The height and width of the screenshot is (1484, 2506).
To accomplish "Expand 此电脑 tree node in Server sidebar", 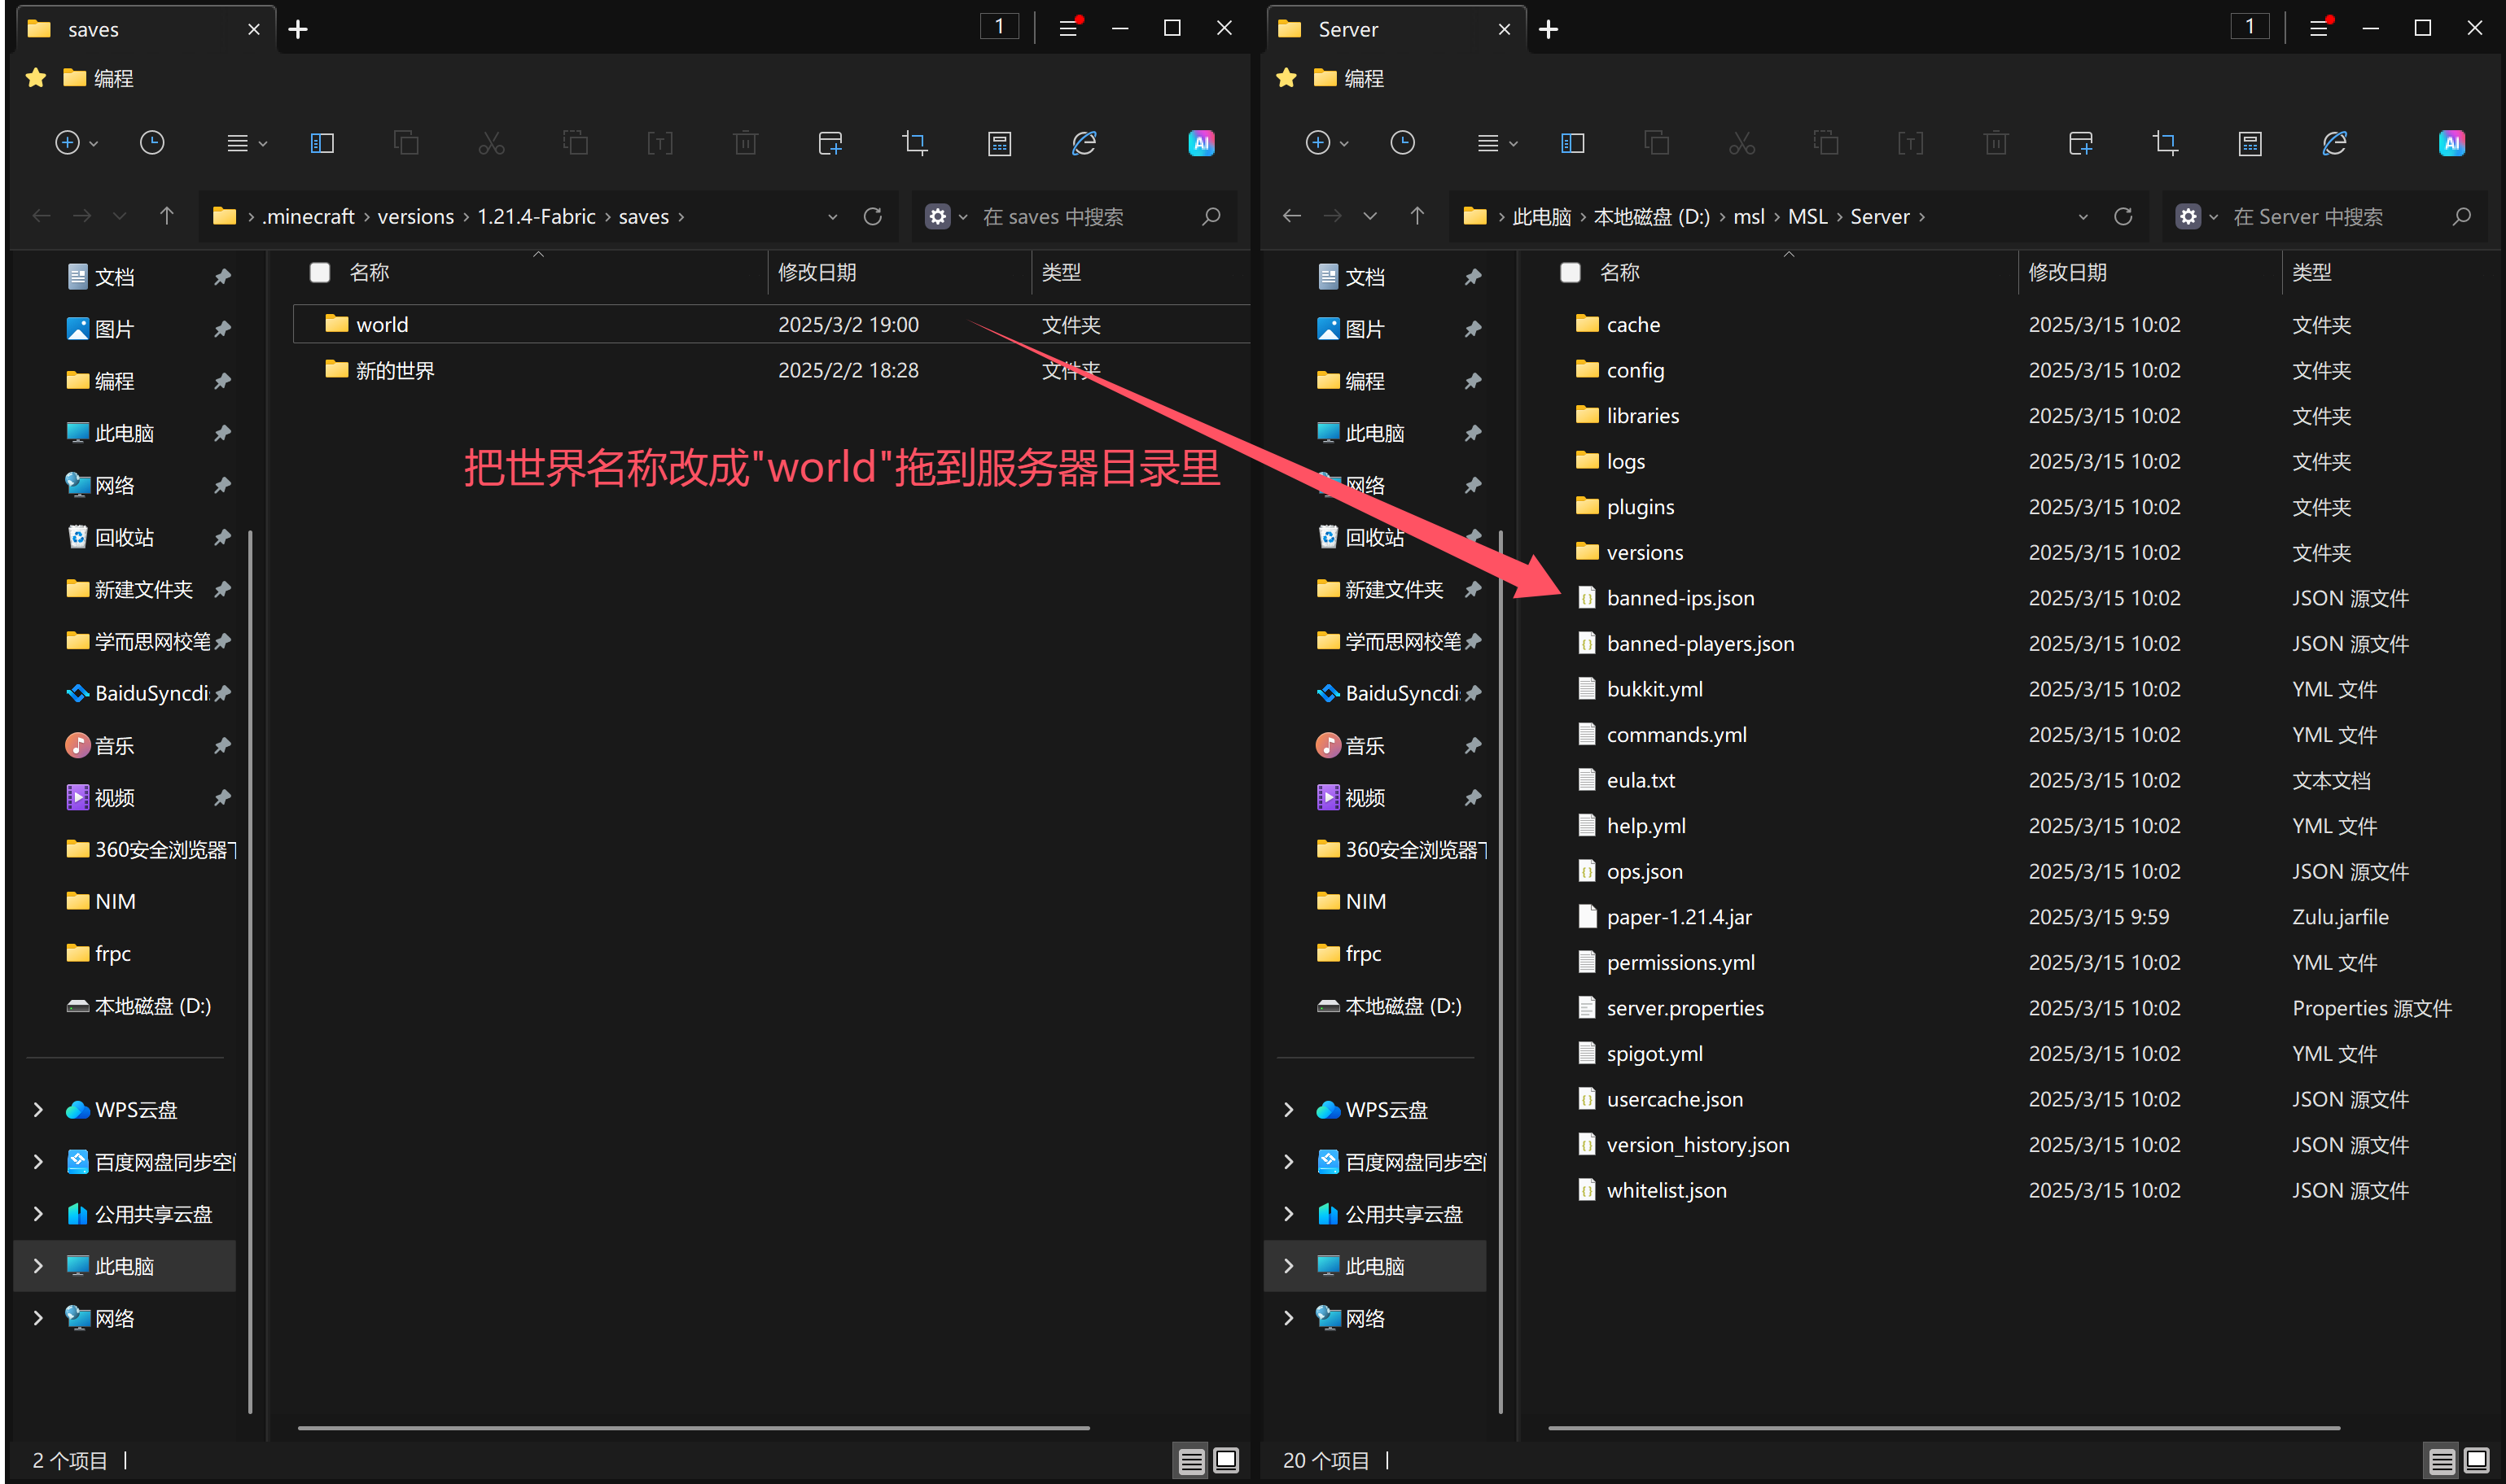I will pos(1289,1266).
